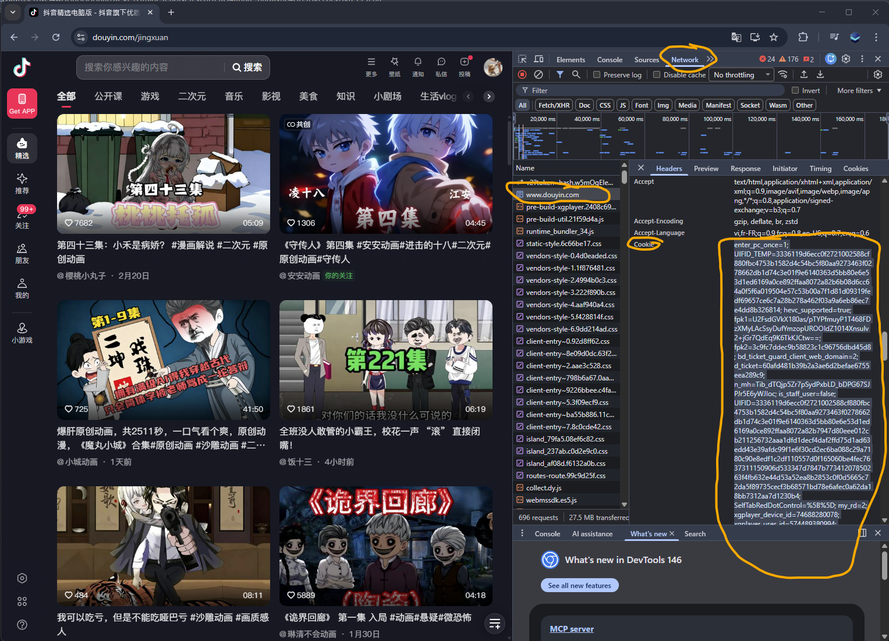Image resolution: width=889 pixels, height=641 pixels.
Task: Open the Douyin notifications bell
Action: click(417, 62)
